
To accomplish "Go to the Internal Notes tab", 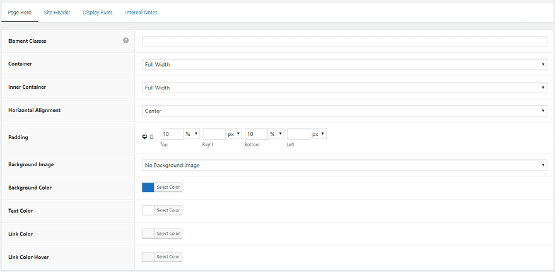I will [x=141, y=13].
